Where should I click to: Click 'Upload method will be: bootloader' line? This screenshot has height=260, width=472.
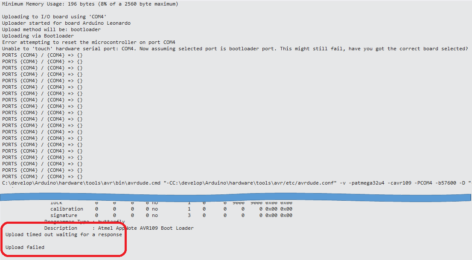click(x=51, y=29)
